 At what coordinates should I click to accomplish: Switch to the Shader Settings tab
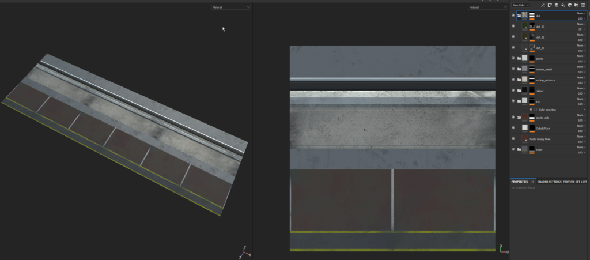(x=549, y=182)
